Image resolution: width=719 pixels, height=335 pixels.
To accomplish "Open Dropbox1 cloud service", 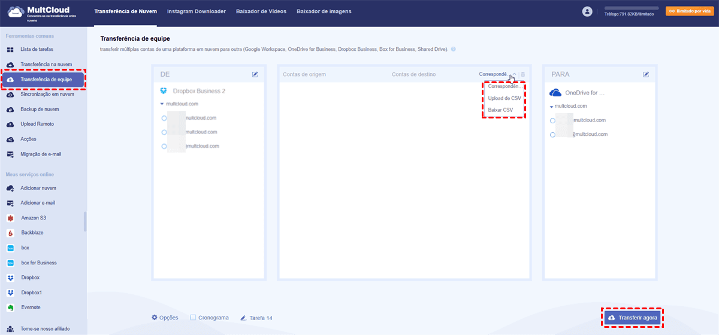I will (x=32, y=293).
